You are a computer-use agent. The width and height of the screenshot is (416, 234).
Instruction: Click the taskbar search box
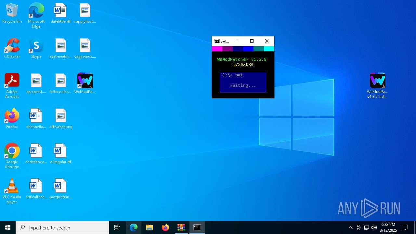pos(62,227)
